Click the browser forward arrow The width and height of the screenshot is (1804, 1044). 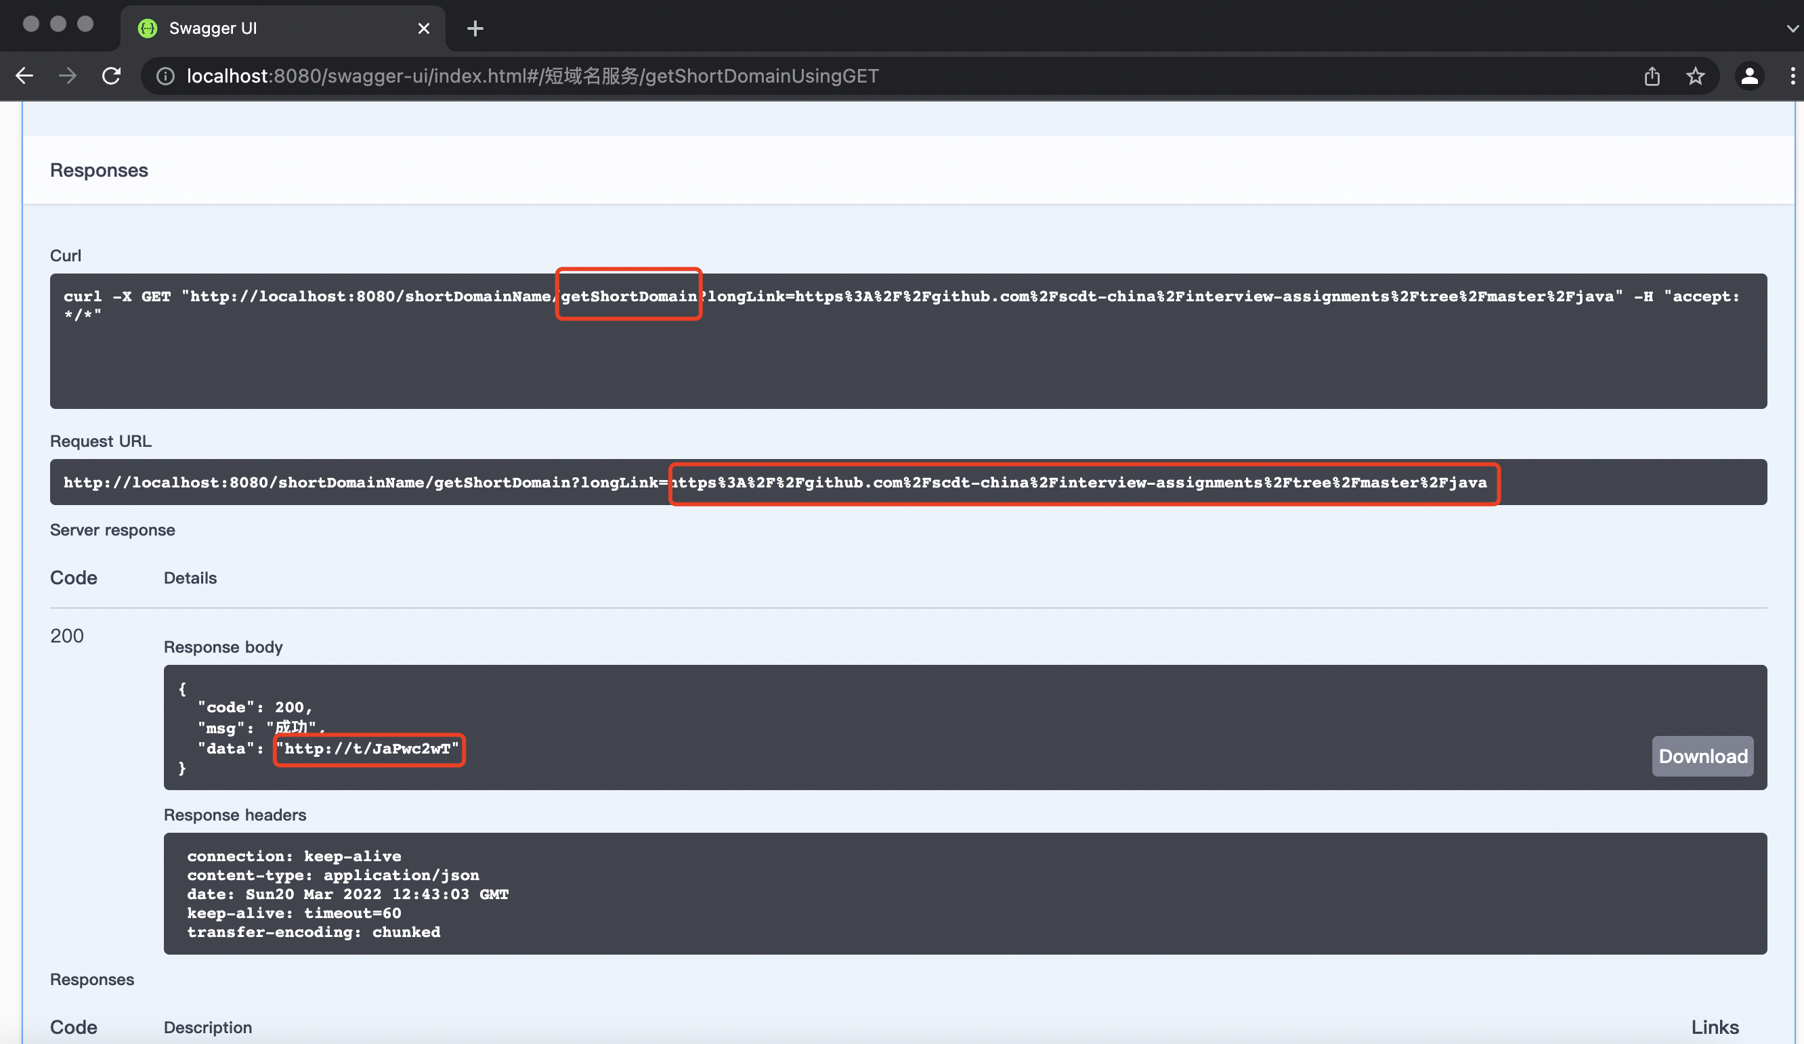(67, 76)
